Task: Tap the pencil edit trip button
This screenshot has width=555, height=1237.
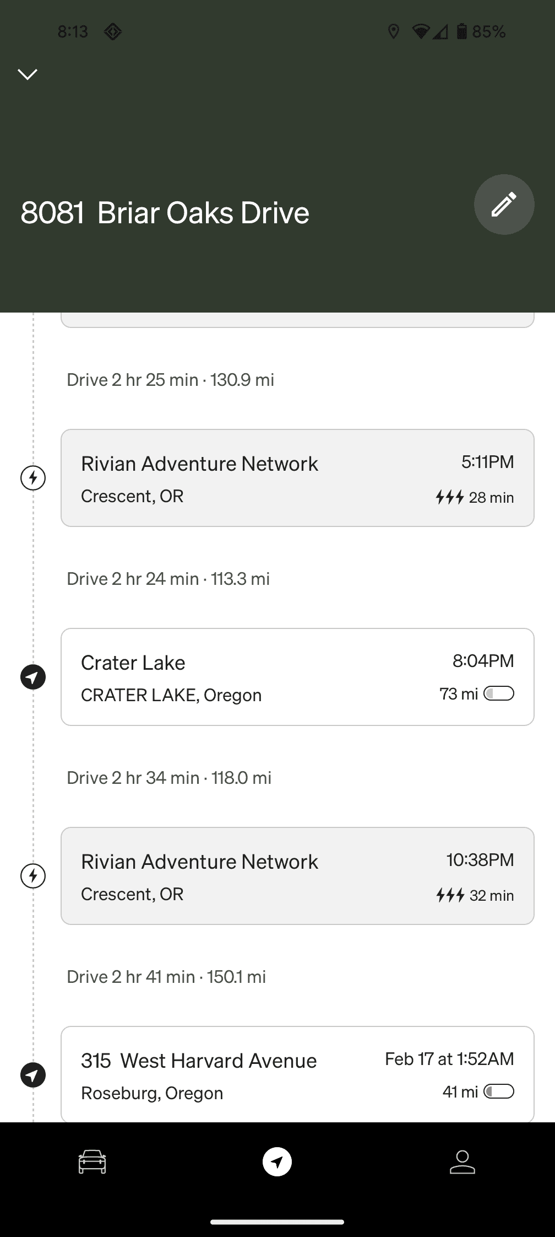Action: coord(504,205)
